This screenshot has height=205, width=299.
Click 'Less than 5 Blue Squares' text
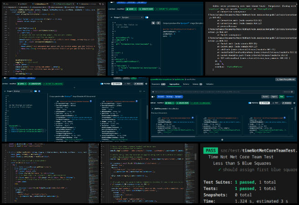click(242, 163)
